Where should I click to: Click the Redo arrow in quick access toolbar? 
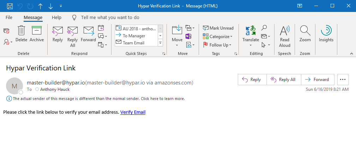(30, 6)
